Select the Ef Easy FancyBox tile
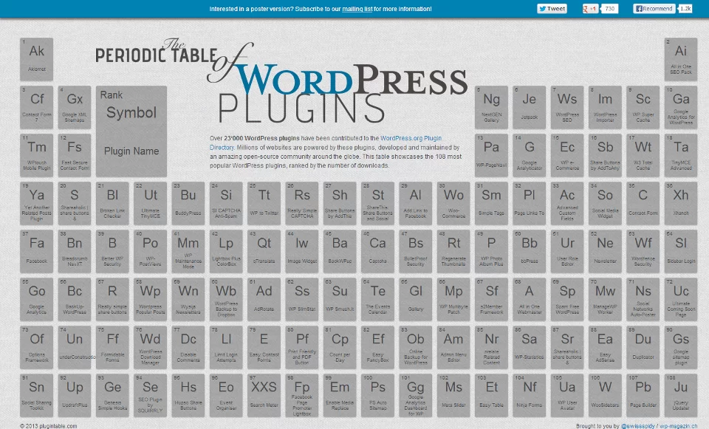This screenshot has width=709, height=429. [x=377, y=347]
